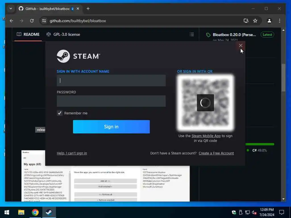Viewport: 291px width, 218px height.
Task: Switch to the GPL-3.0 license tab
Action: pyautogui.click(x=63, y=34)
